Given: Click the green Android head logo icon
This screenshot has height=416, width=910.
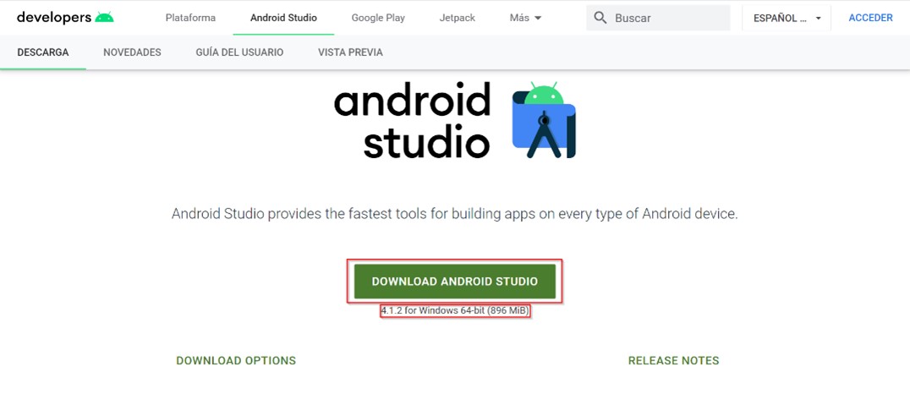Looking at the screenshot, I should click(104, 18).
